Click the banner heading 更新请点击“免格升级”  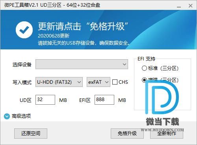coord(83,26)
